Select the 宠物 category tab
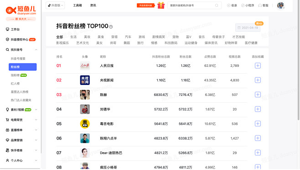Screen dimensions: 300x170 pyautogui.click(x=176, y=37)
